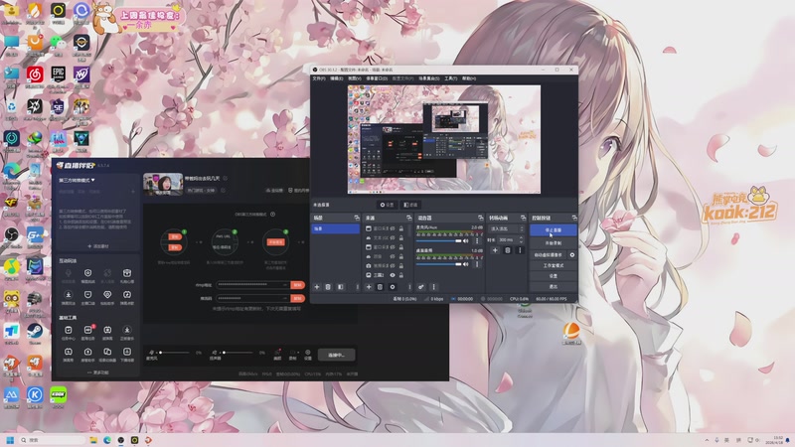Screen dimensions: 795x447
Task: Open the 正版音乐 tool icon in 直播伴侣
Action: 127,331
